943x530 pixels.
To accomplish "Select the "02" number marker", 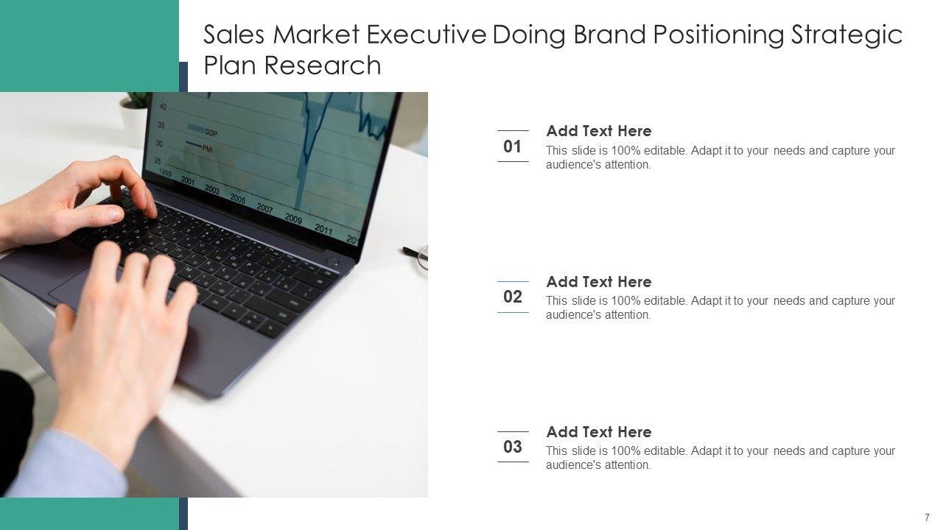I will 512,297.
